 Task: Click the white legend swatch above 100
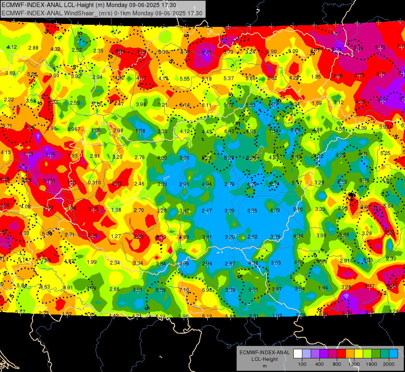tap(298, 354)
